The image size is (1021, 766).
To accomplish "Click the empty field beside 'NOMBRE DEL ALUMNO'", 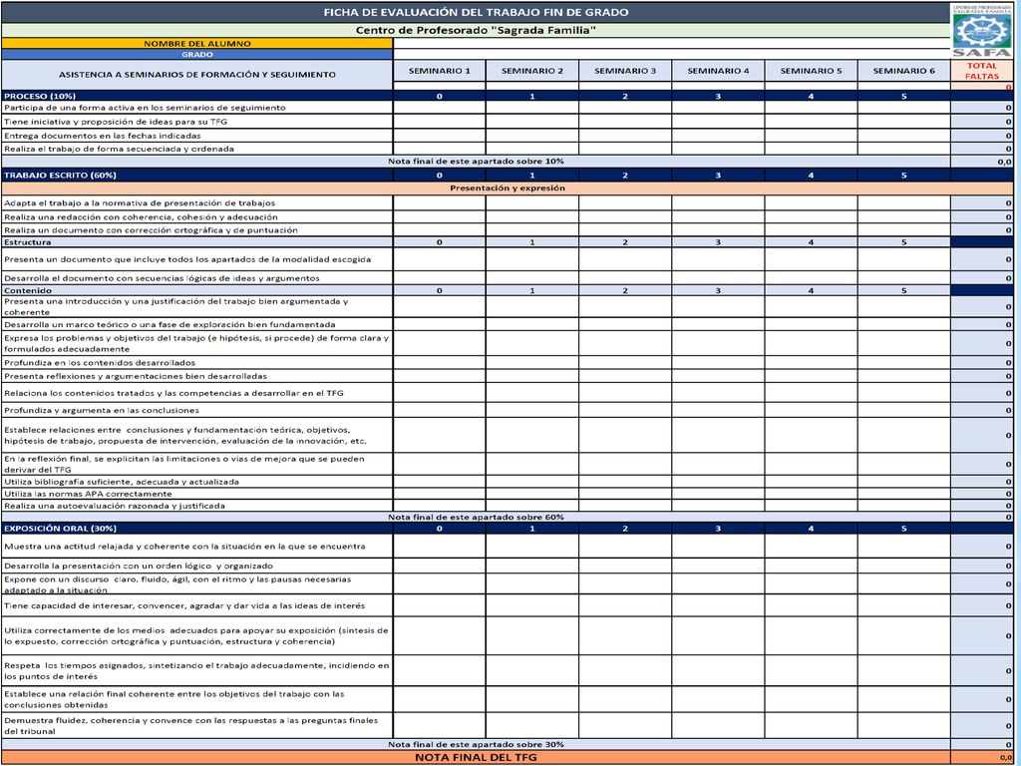I will coord(671,43).
